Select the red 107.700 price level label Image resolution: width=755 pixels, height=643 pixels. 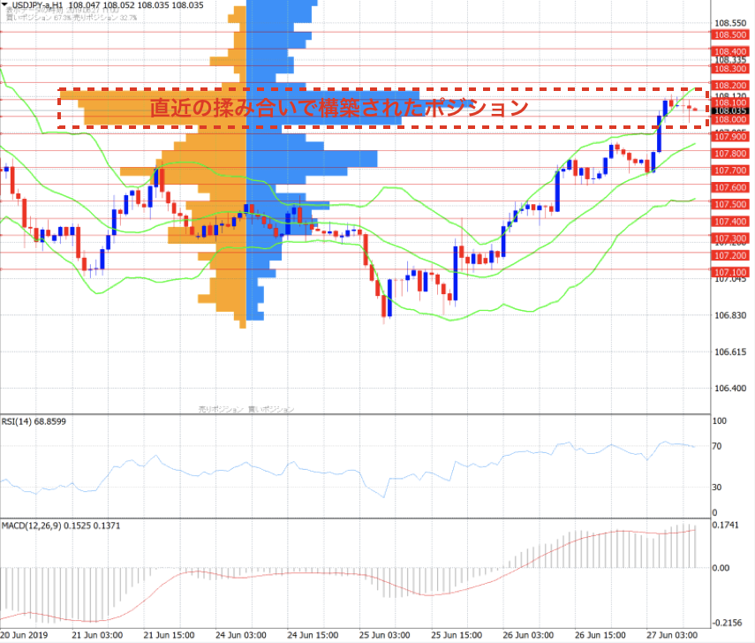730,170
